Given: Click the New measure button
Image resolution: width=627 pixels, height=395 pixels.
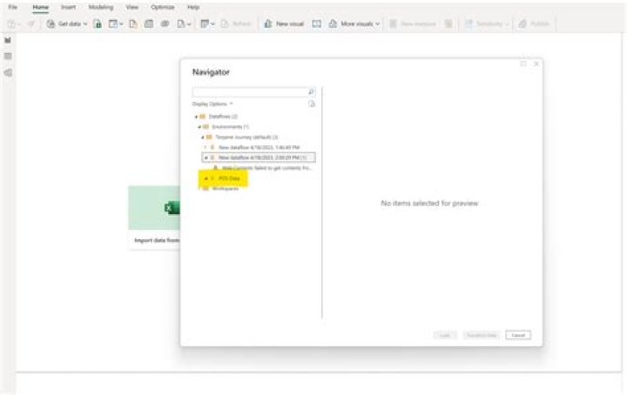Looking at the screenshot, I should [x=413, y=24].
